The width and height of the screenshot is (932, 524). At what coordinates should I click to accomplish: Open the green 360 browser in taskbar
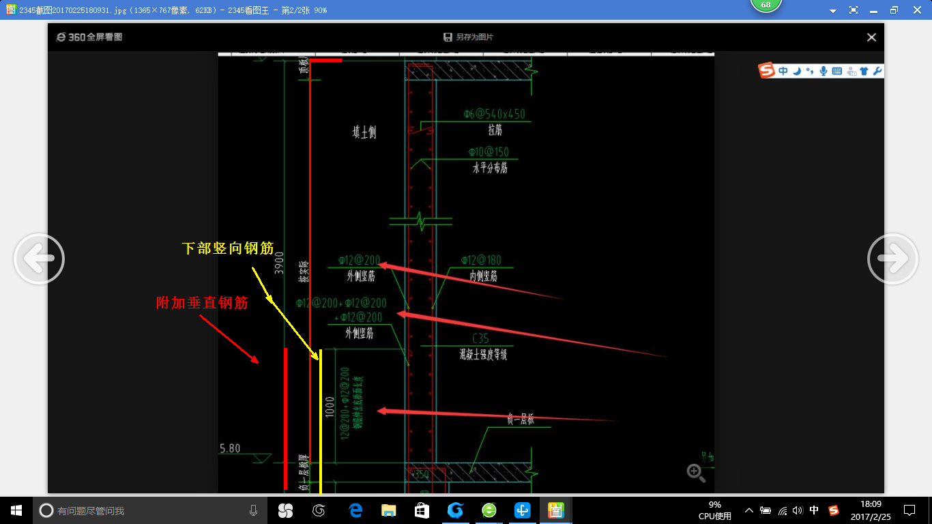(489, 510)
